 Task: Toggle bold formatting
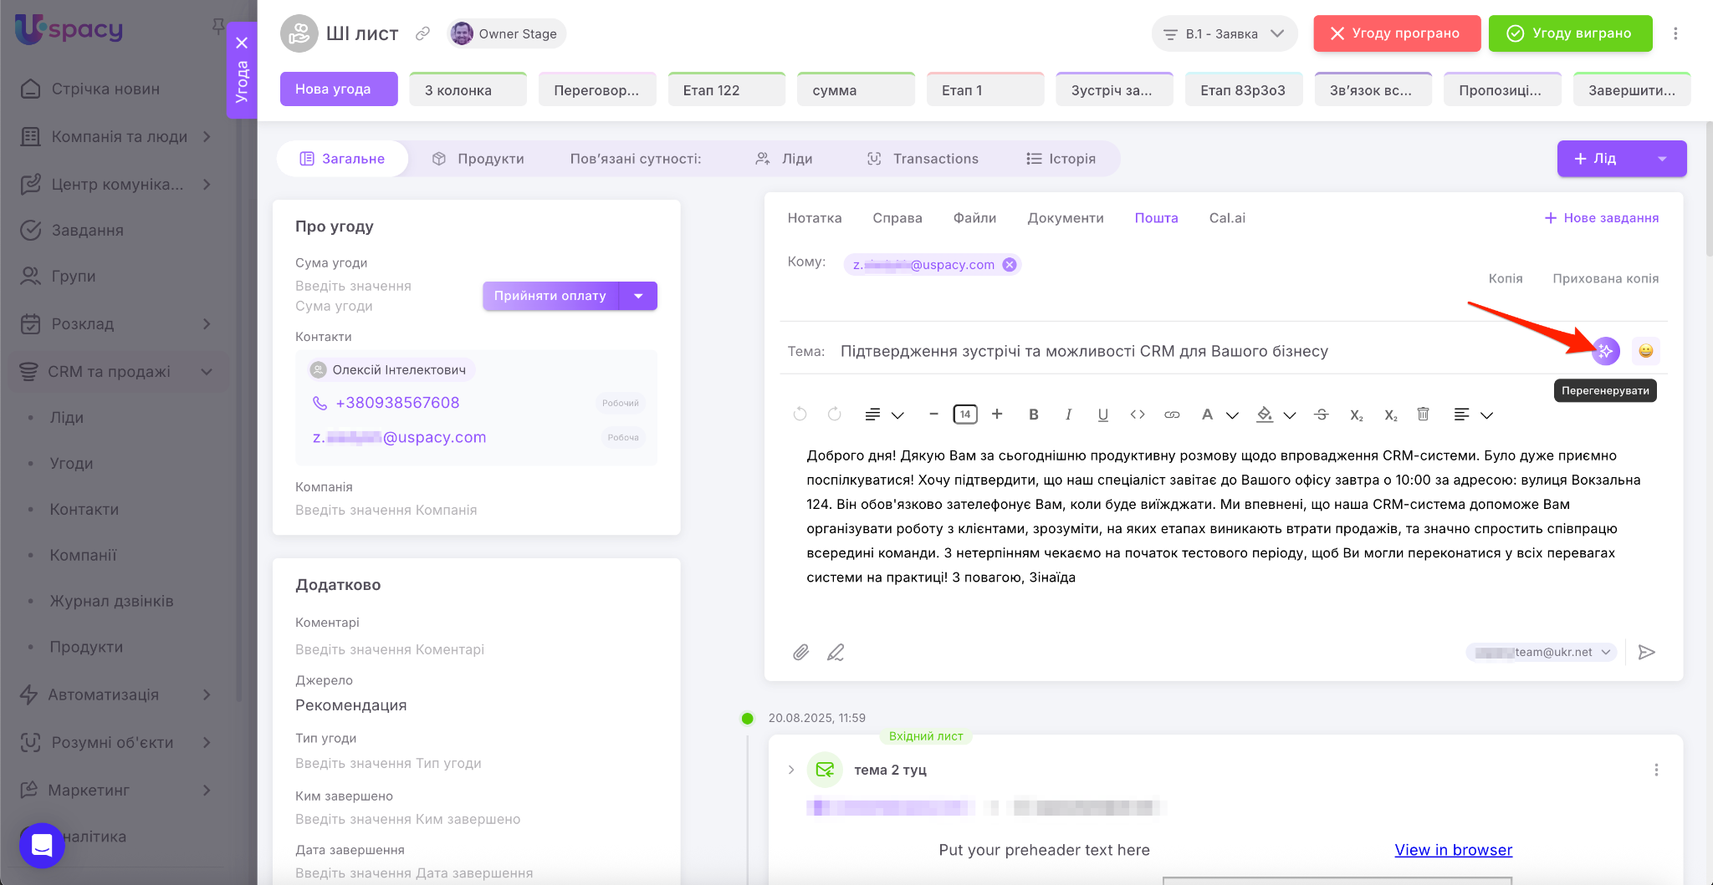point(1034,415)
